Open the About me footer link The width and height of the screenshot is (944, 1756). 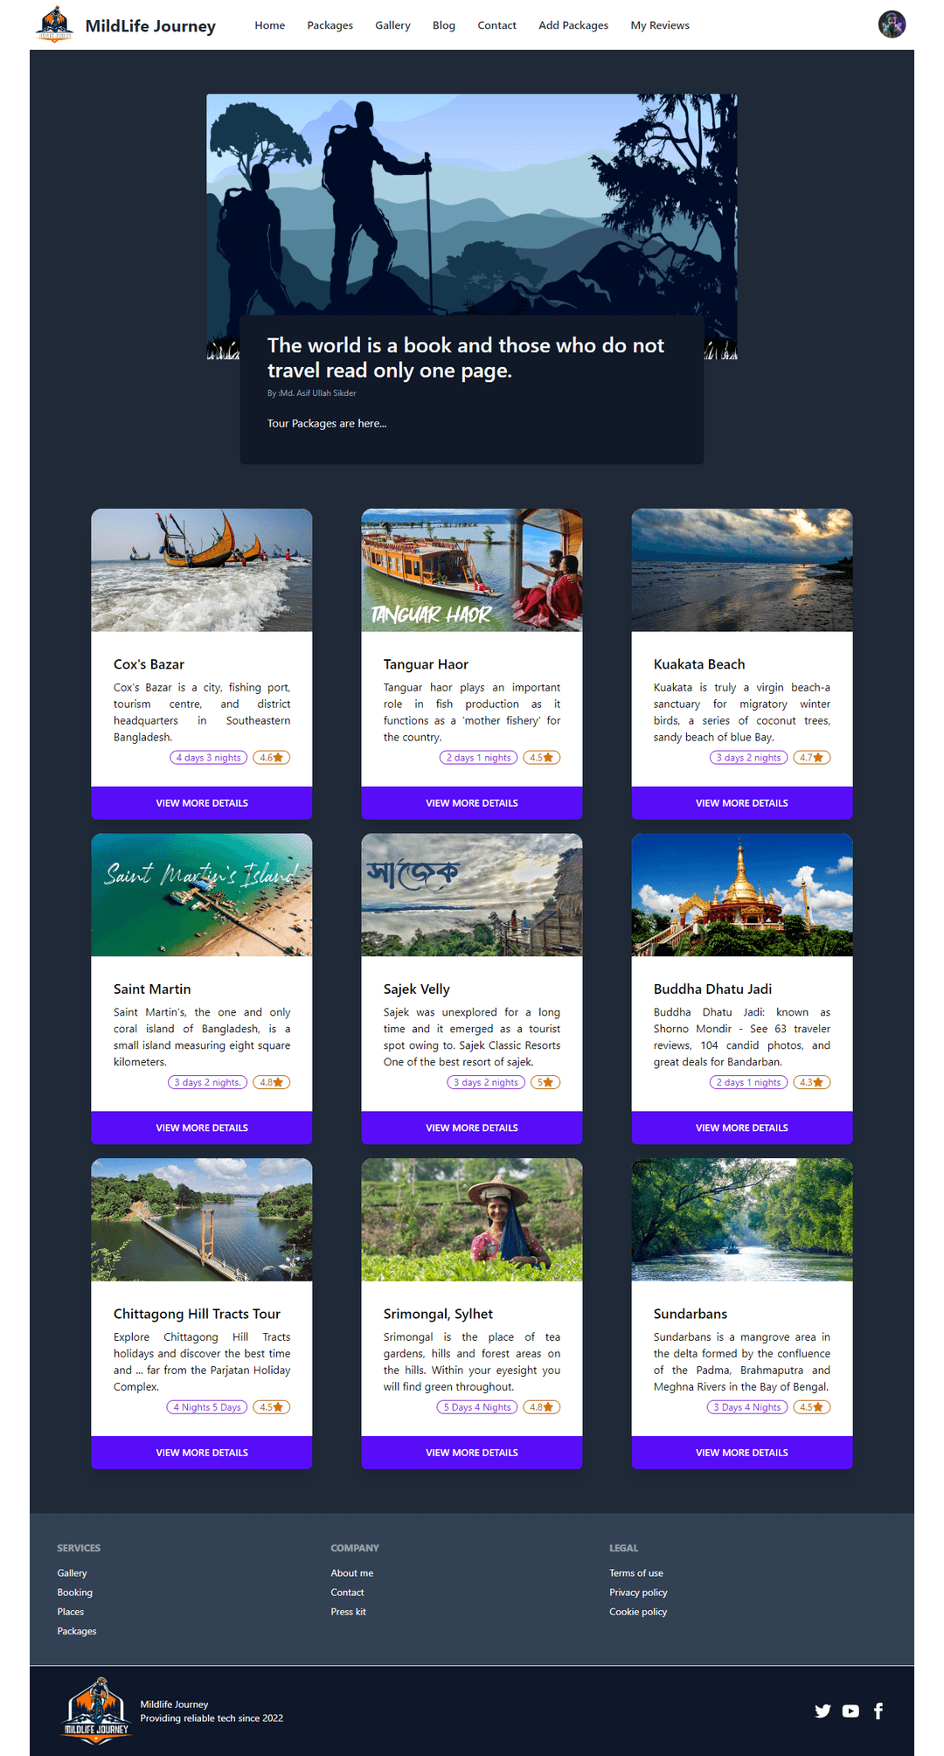tap(351, 1573)
